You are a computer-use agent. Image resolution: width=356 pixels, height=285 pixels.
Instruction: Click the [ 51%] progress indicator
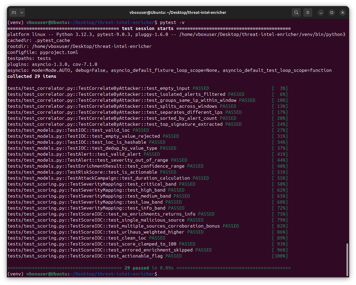[x=280, y=172]
